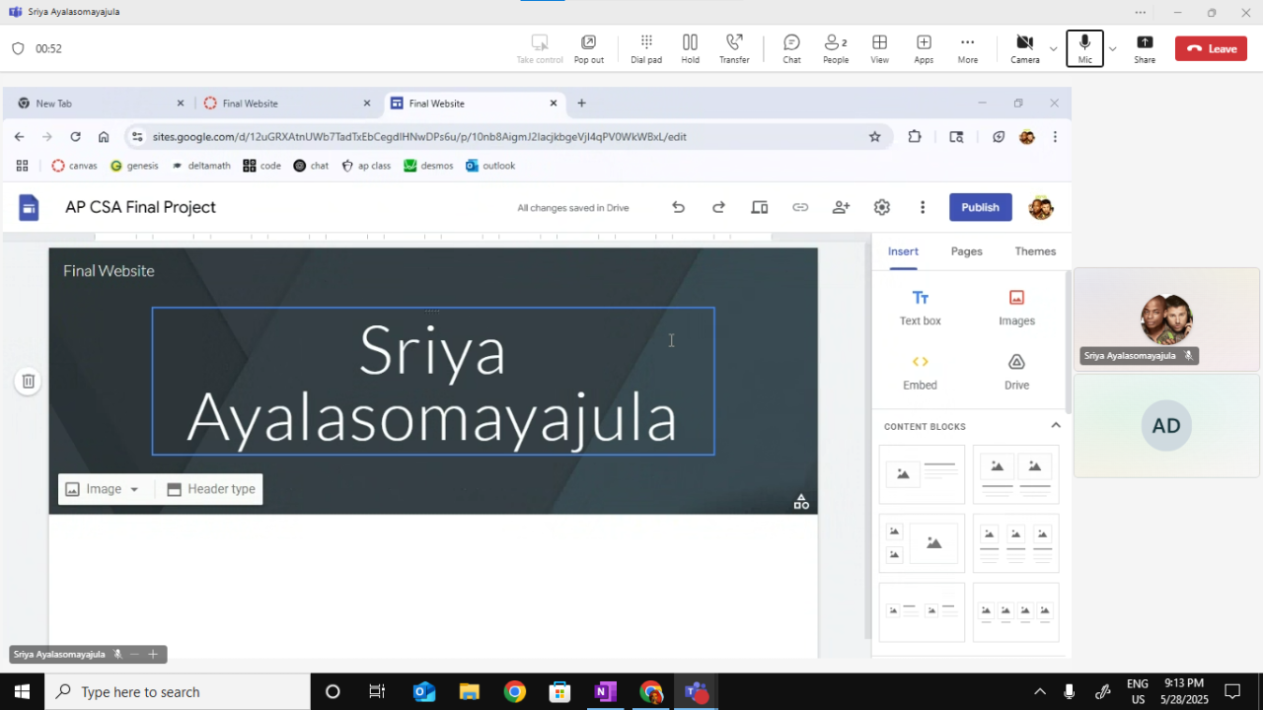Open the device preview icon
Viewport: 1263px width, 710px height.
[759, 207]
